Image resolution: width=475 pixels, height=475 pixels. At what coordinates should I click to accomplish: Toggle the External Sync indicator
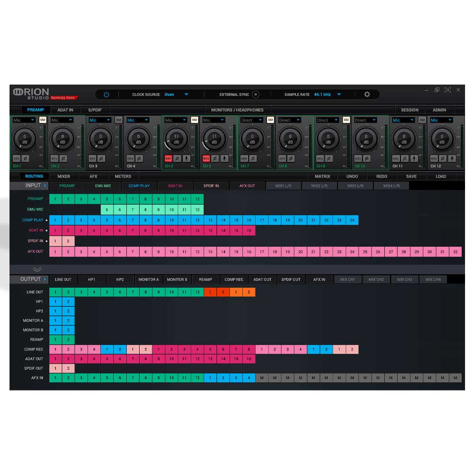pyautogui.click(x=256, y=95)
